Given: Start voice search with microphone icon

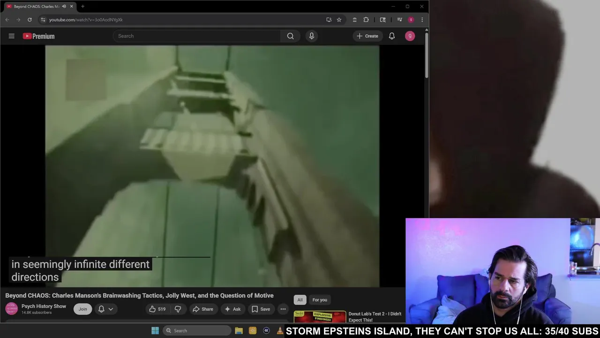Looking at the screenshot, I should coord(312,36).
